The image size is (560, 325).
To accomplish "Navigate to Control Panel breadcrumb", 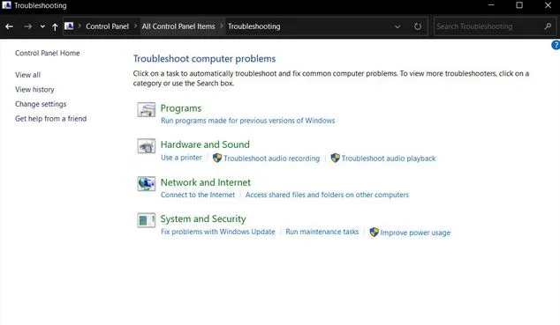I will [107, 26].
